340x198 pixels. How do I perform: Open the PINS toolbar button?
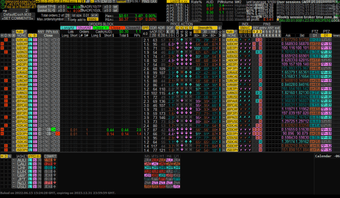[x=145, y=1]
